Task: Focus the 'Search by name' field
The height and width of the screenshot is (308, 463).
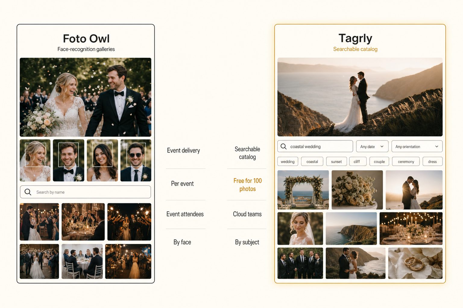Action: 85,192
